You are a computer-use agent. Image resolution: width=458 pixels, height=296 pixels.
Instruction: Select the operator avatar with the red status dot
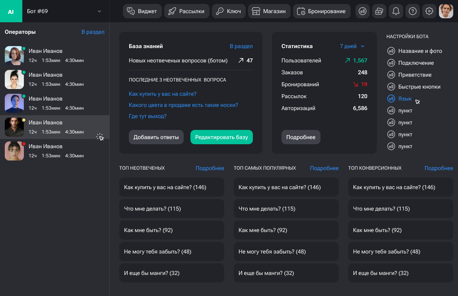[x=14, y=151]
